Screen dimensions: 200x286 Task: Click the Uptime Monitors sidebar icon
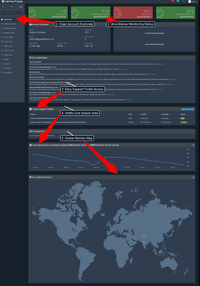point(2,24)
